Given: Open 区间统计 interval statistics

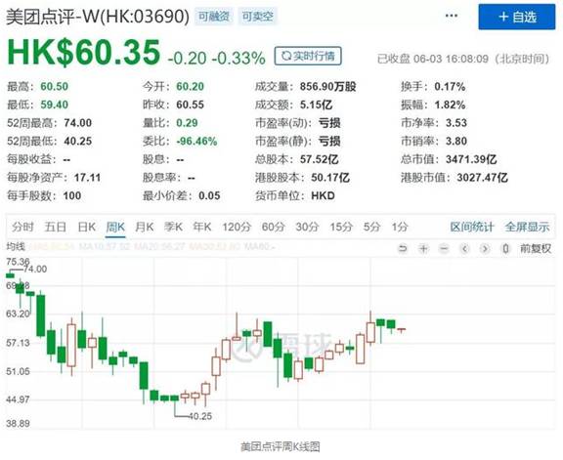Looking at the screenshot, I should (x=472, y=227).
